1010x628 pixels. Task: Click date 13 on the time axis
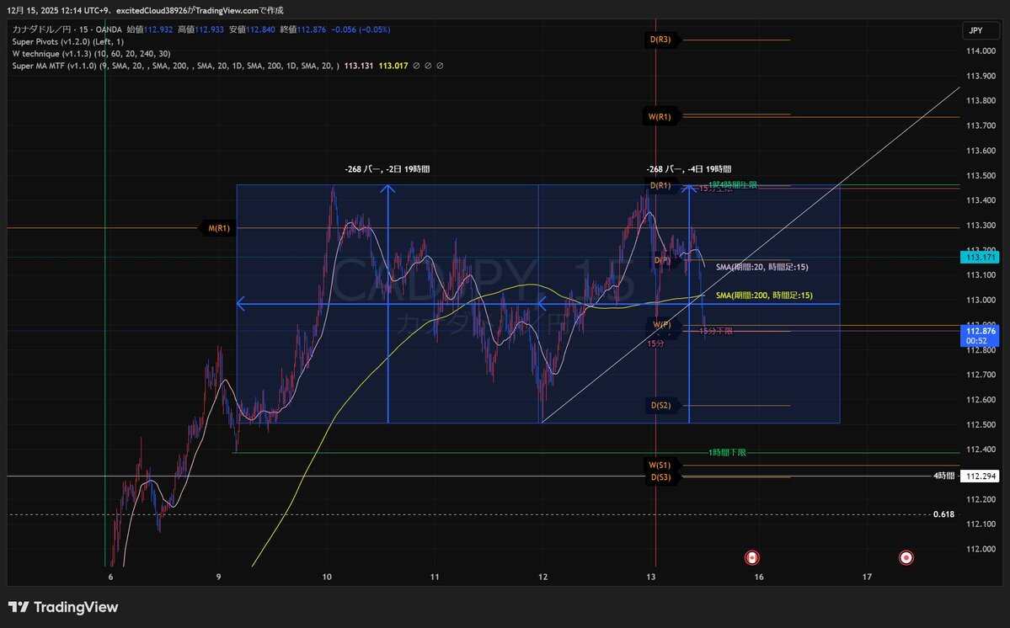[x=651, y=577]
